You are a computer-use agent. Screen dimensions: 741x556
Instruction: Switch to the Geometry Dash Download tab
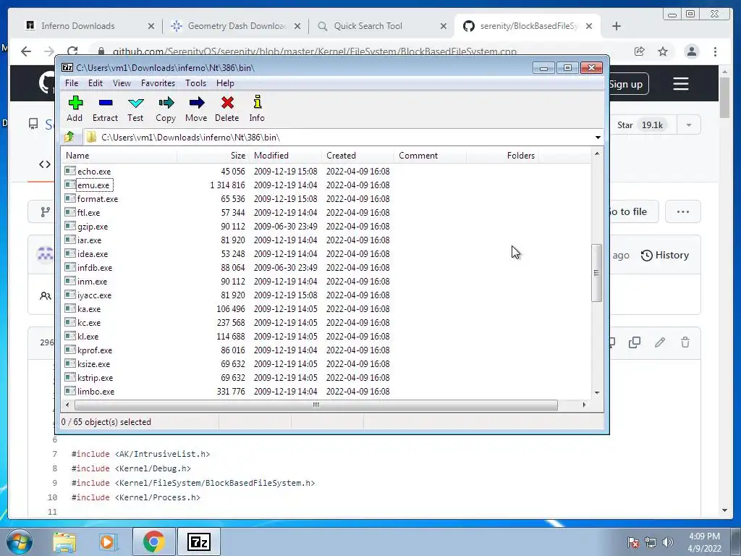click(x=237, y=26)
